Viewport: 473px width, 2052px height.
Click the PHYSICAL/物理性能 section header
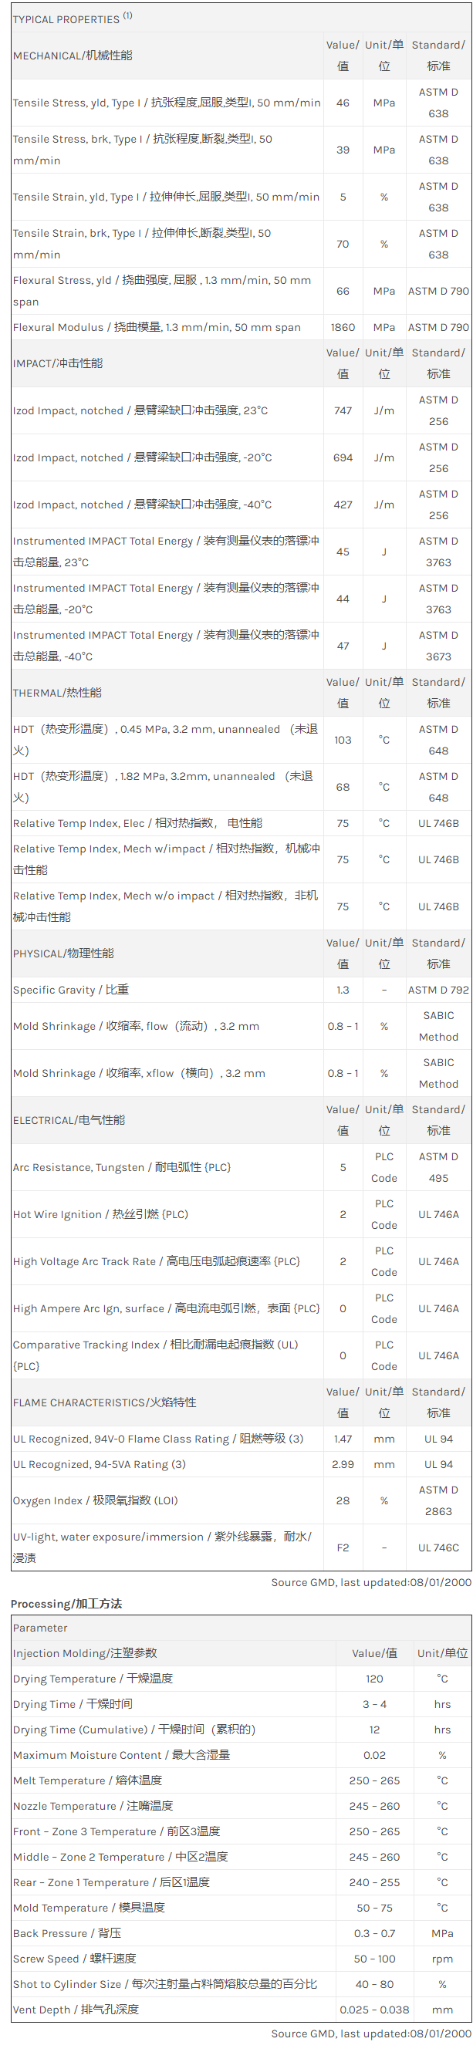pyautogui.click(x=64, y=953)
